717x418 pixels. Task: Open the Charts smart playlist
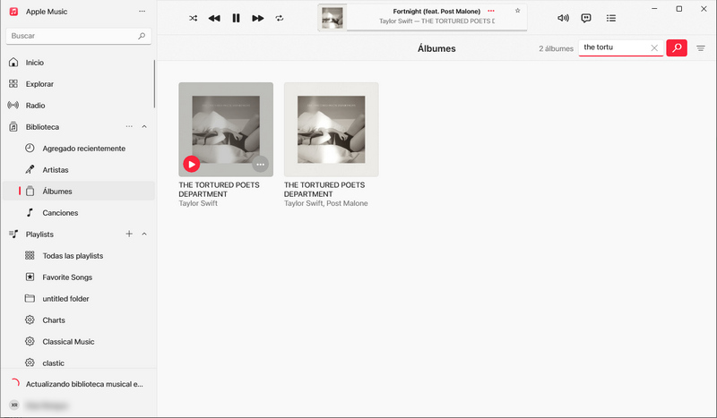(x=79, y=320)
